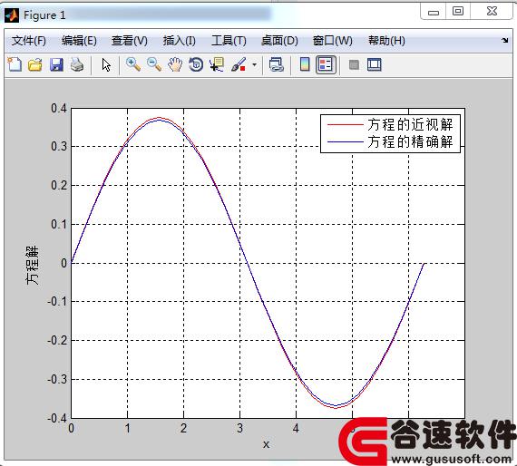This screenshot has width=517, height=466.
Task: Click the Figure 1 window title
Action: [44, 15]
